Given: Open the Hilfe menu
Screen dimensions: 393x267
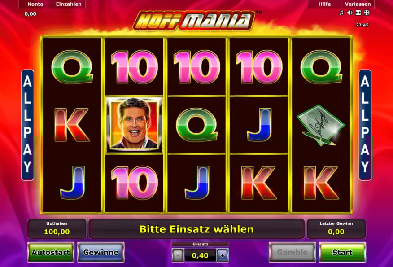Looking at the screenshot, I should pyautogui.click(x=324, y=4).
